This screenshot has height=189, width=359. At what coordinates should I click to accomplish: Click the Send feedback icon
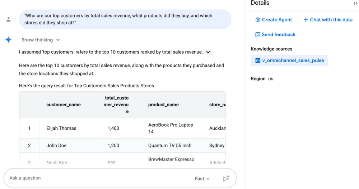click(x=258, y=34)
